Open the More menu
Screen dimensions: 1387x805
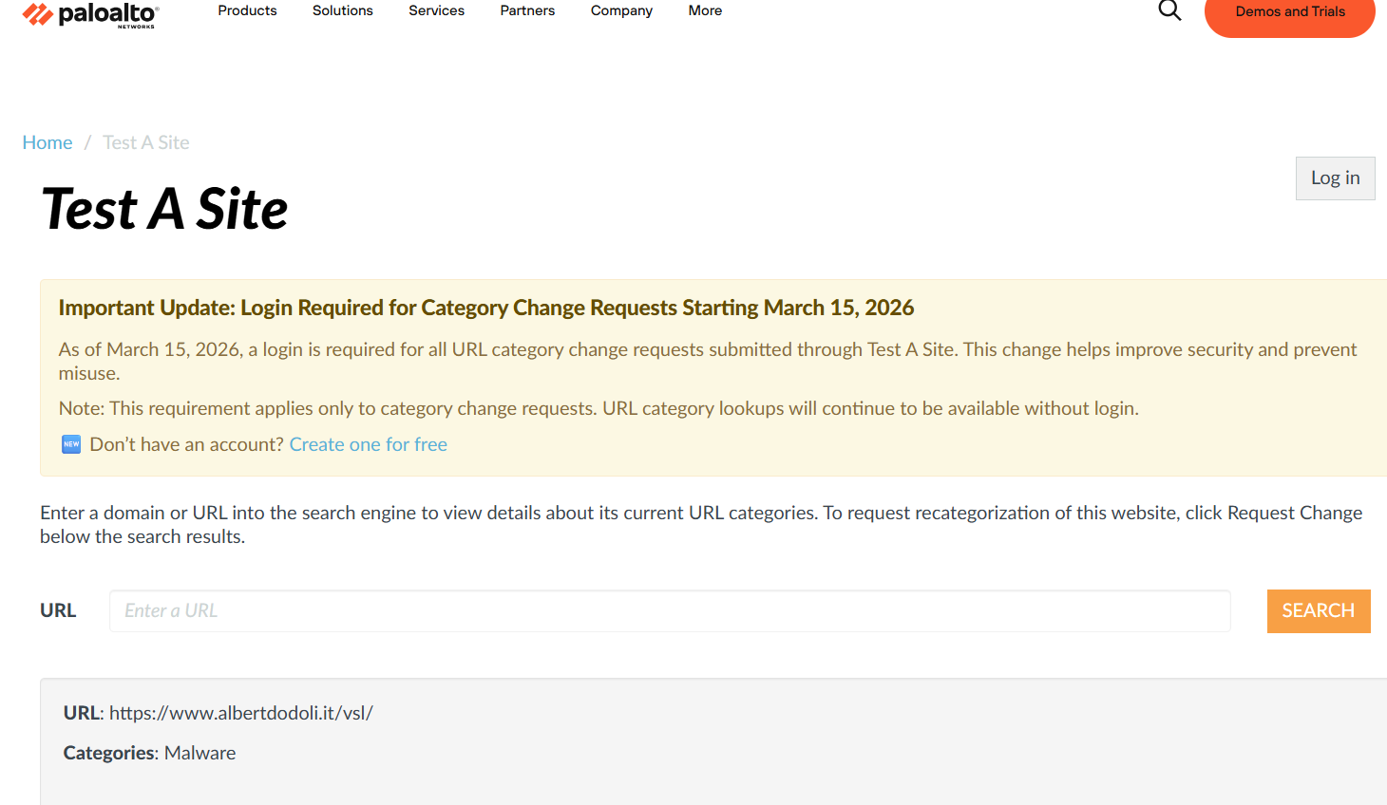(x=705, y=10)
